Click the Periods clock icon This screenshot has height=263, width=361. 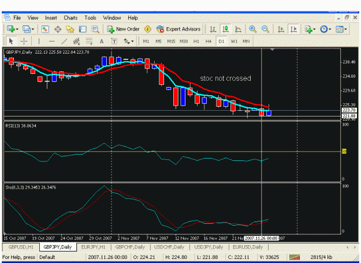(324, 29)
